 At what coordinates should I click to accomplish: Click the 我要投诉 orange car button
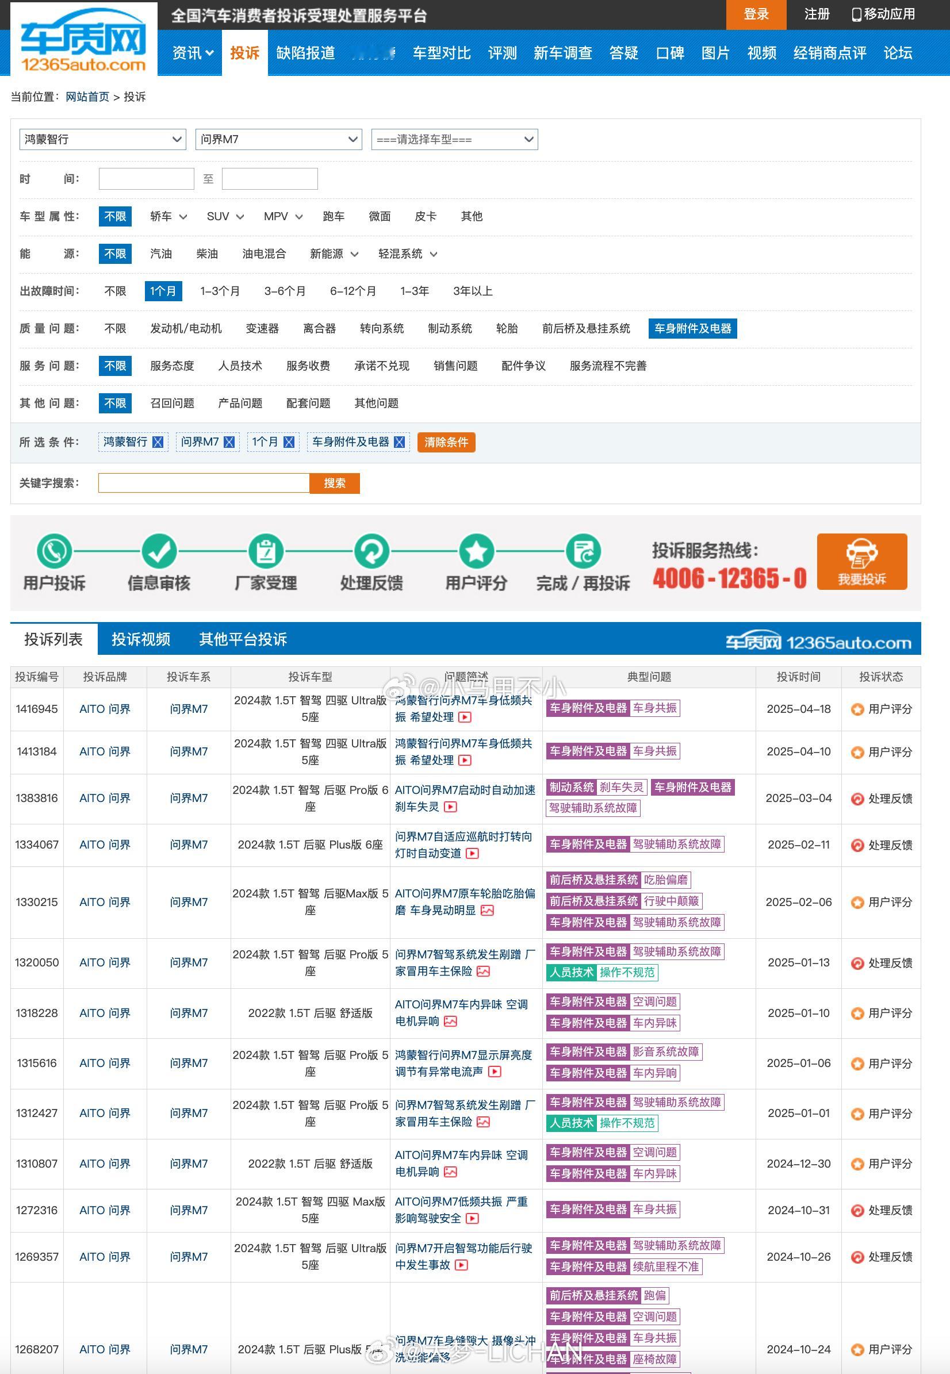click(862, 561)
